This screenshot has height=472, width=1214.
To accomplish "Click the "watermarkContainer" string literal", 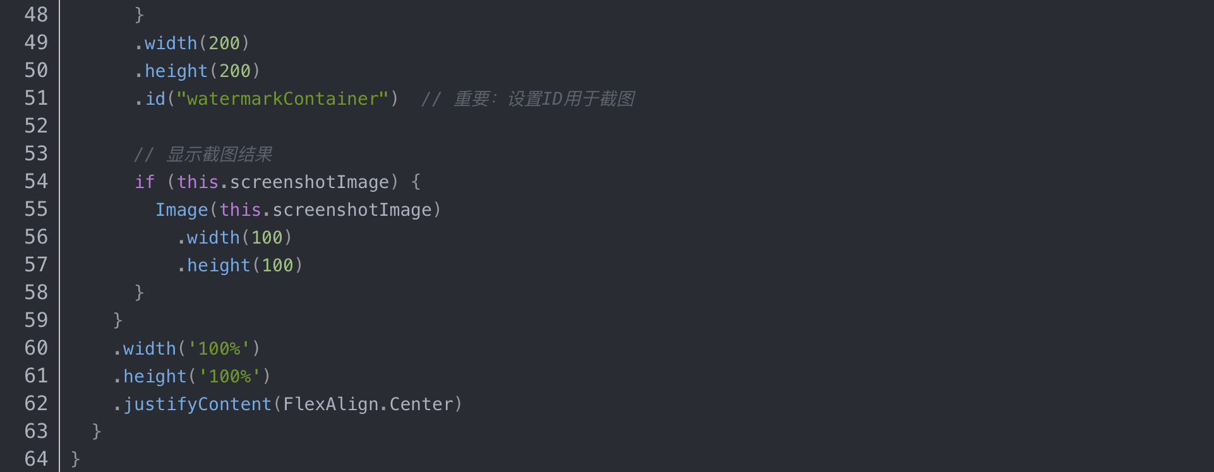I will [282, 98].
